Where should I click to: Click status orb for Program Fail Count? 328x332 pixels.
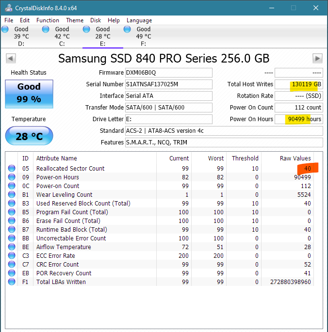pyautogui.click(x=12, y=212)
